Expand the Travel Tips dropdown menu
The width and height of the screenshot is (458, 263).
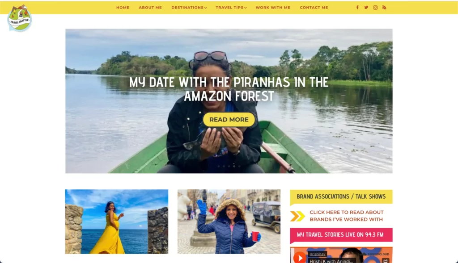click(231, 8)
